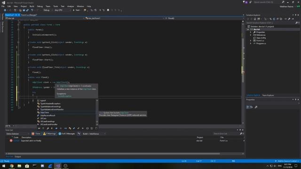This screenshot has width=301, height=169.
Task: Open the Build + IntelliSense dropdown
Action: click(x=94, y=134)
